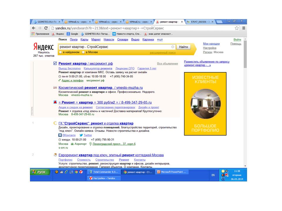Click the ВКонтакте icon under СтройСервис result

click(60, 135)
